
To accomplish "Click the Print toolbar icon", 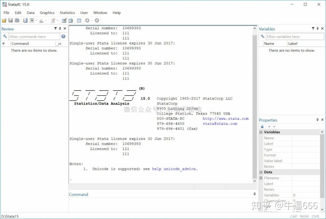I will click(x=17, y=20).
